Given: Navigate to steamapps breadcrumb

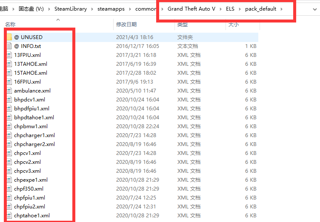Looking at the screenshot, I should pyautogui.click(x=111, y=9).
